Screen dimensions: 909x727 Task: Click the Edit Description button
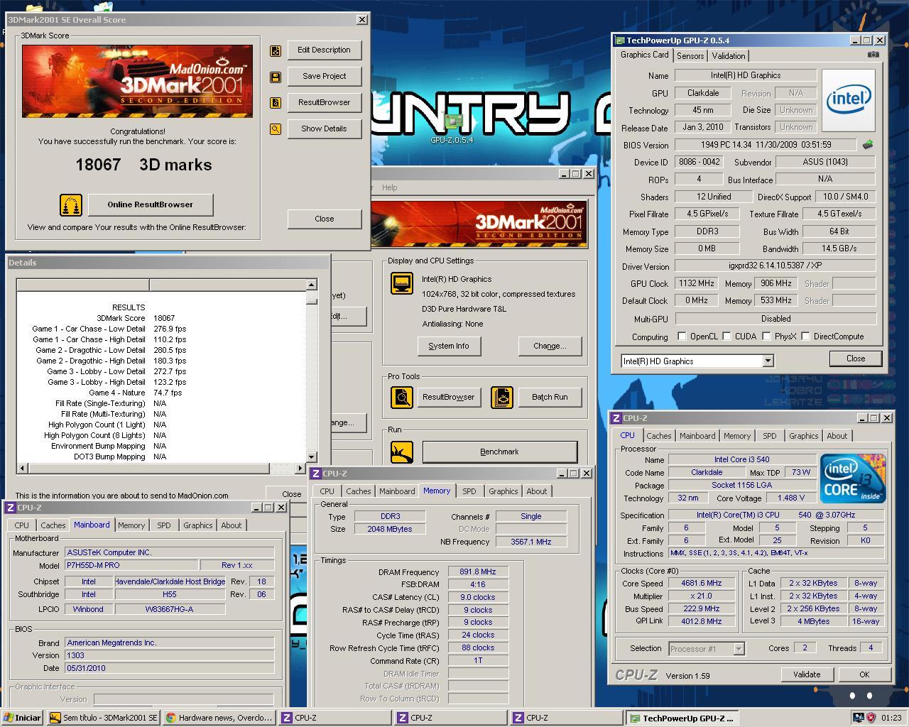coord(324,50)
